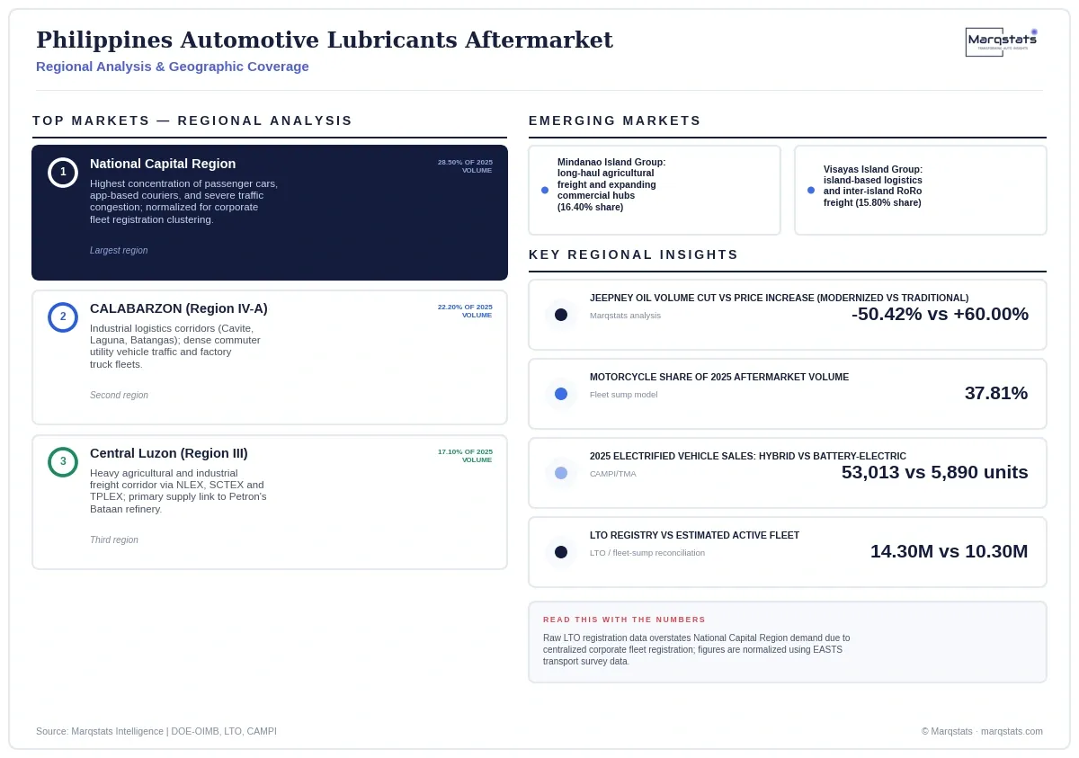The image size is (1079, 758).
Task: Click the 17.10% of 2025 volume label
Action: 465,456
